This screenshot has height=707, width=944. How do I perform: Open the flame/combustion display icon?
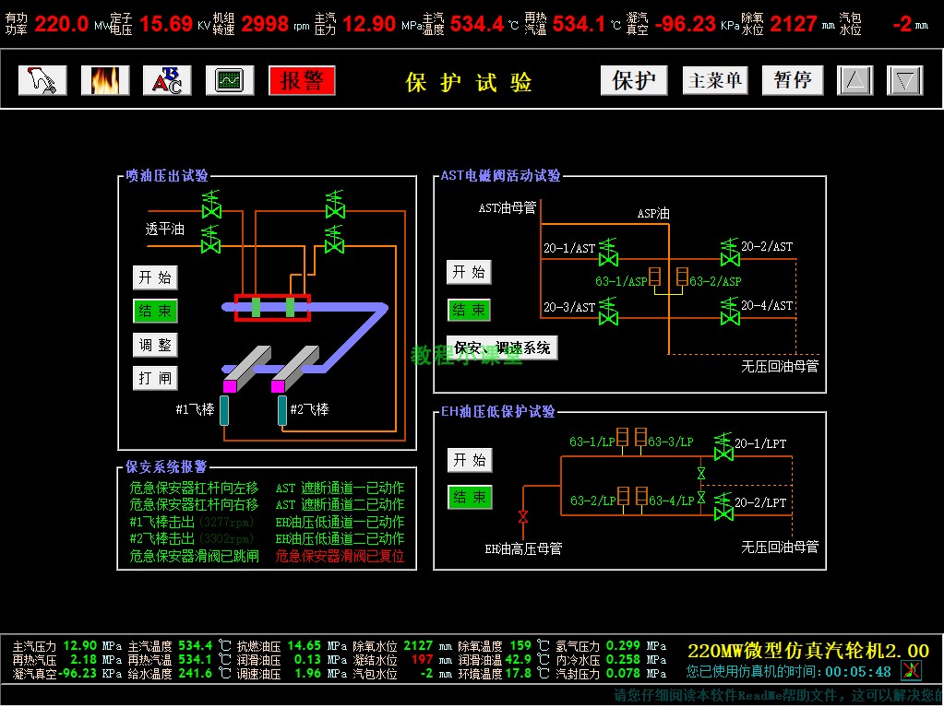(x=104, y=79)
